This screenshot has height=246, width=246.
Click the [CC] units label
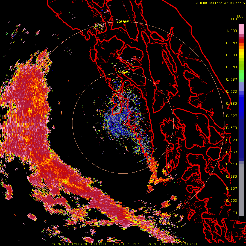point(233,19)
